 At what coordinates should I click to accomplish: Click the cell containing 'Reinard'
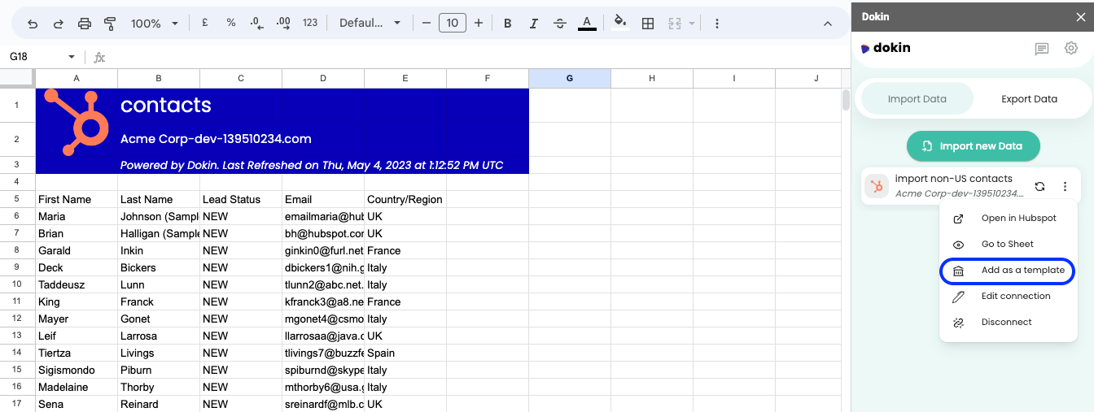tap(159, 404)
